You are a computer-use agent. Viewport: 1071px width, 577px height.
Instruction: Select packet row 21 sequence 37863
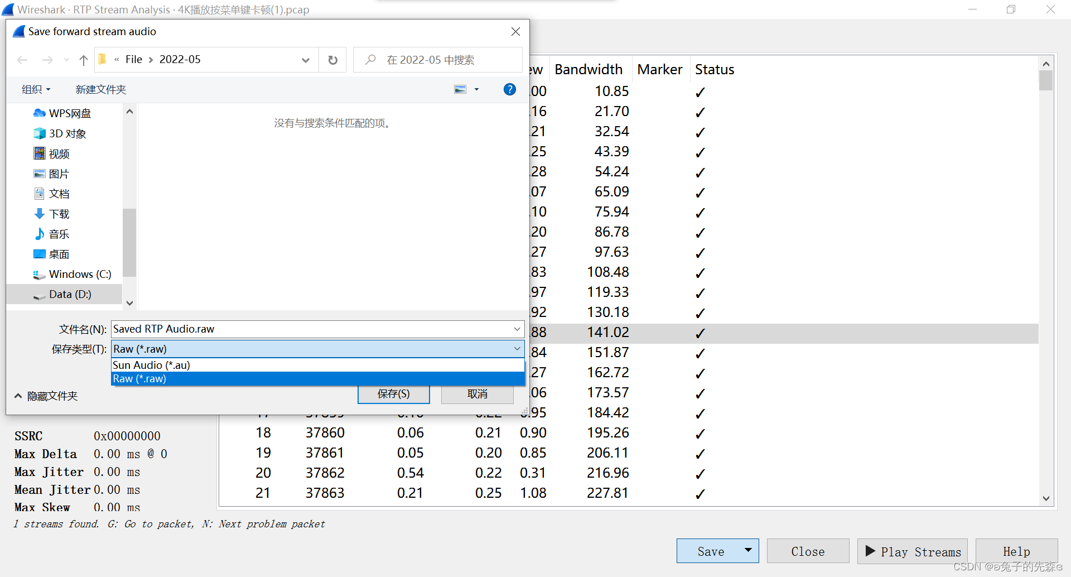tap(629, 493)
